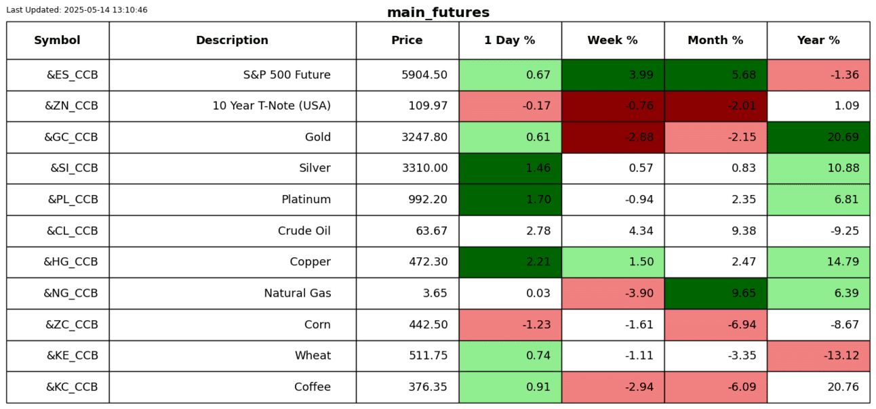The image size is (876, 409).
Task: Click the 10 Year T-Note description
Action: point(271,106)
